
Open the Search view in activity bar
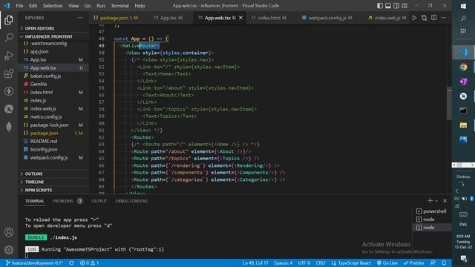[9, 38]
